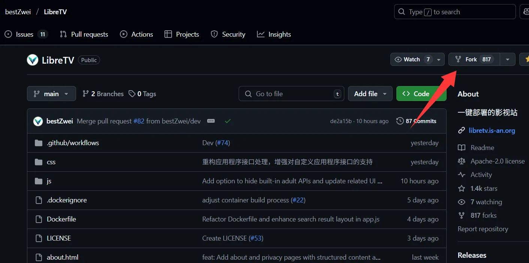Open pull request #82 link
Viewport: 529px width, 263px height.
(139, 121)
